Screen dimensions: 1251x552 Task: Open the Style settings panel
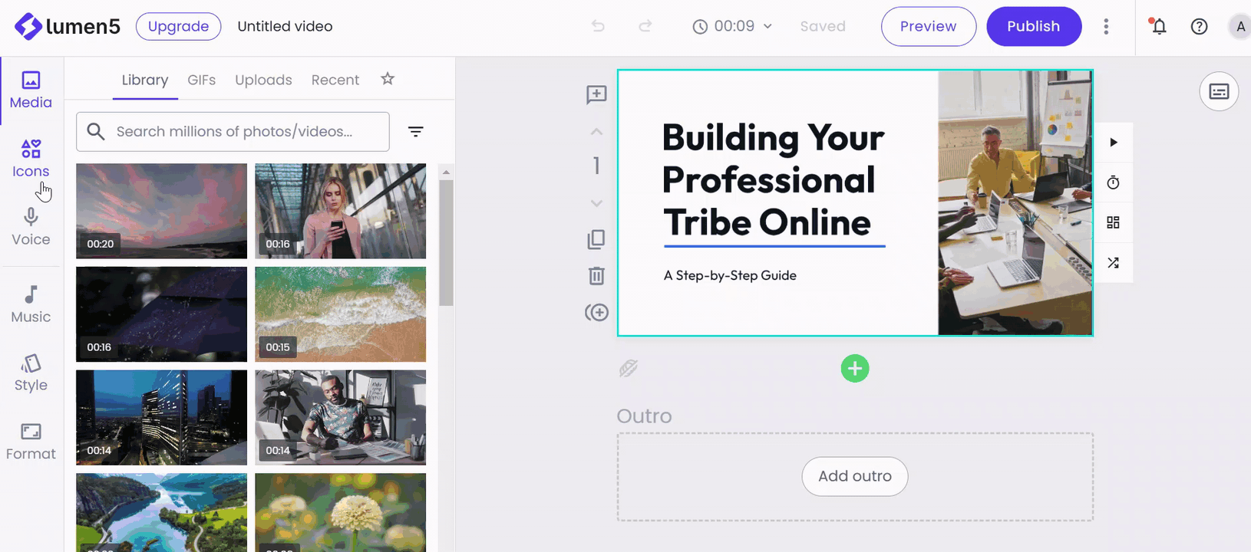click(31, 373)
